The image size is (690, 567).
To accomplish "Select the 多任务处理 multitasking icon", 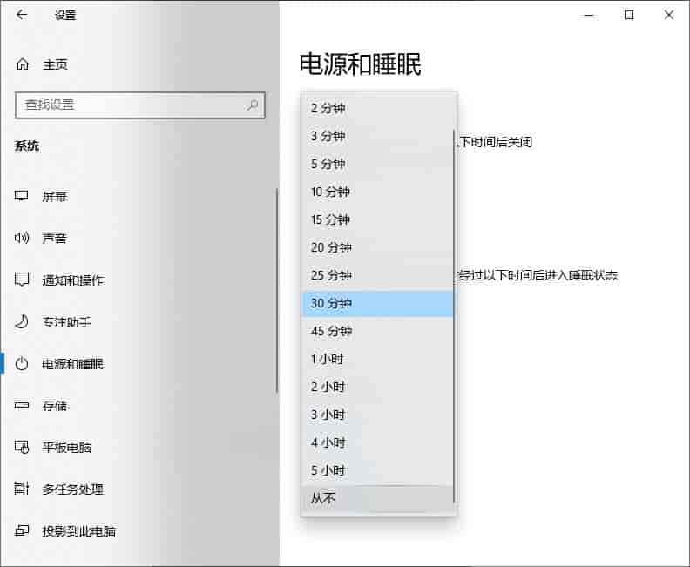I will 22,489.
